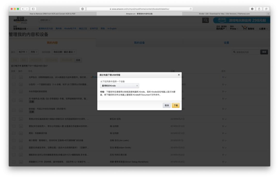Go forward with Safari's forward arrow
The height and width of the screenshot is (178, 279).
click(x=27, y=9)
